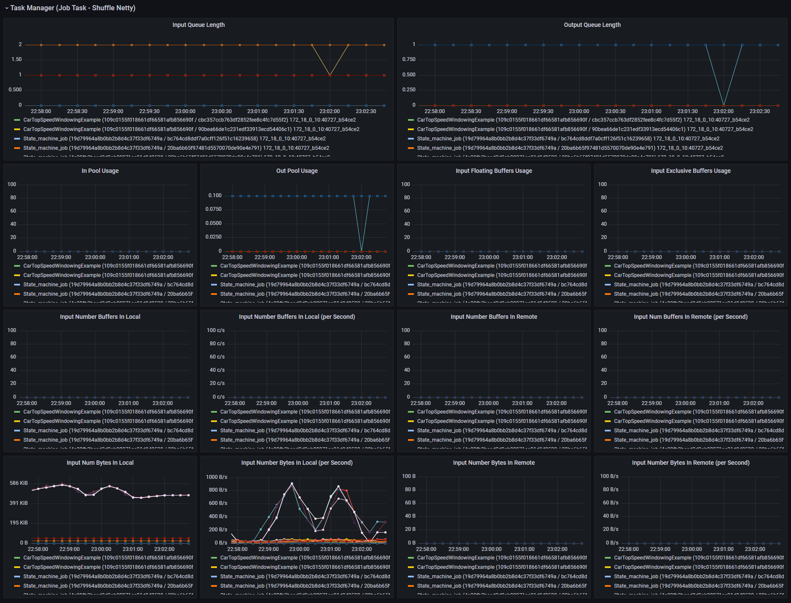Screen dimensions: 791x603
Task: Click orange State_machine_job swatch in Input Queue Length legend
Action: coord(17,148)
